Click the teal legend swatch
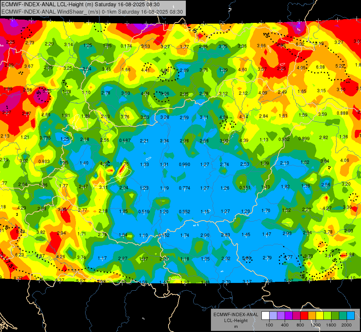The image size is (361, 332). pos(343,316)
